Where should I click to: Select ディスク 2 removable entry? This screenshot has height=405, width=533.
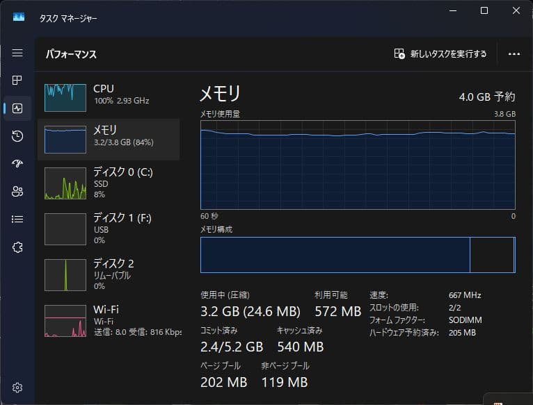tap(109, 275)
